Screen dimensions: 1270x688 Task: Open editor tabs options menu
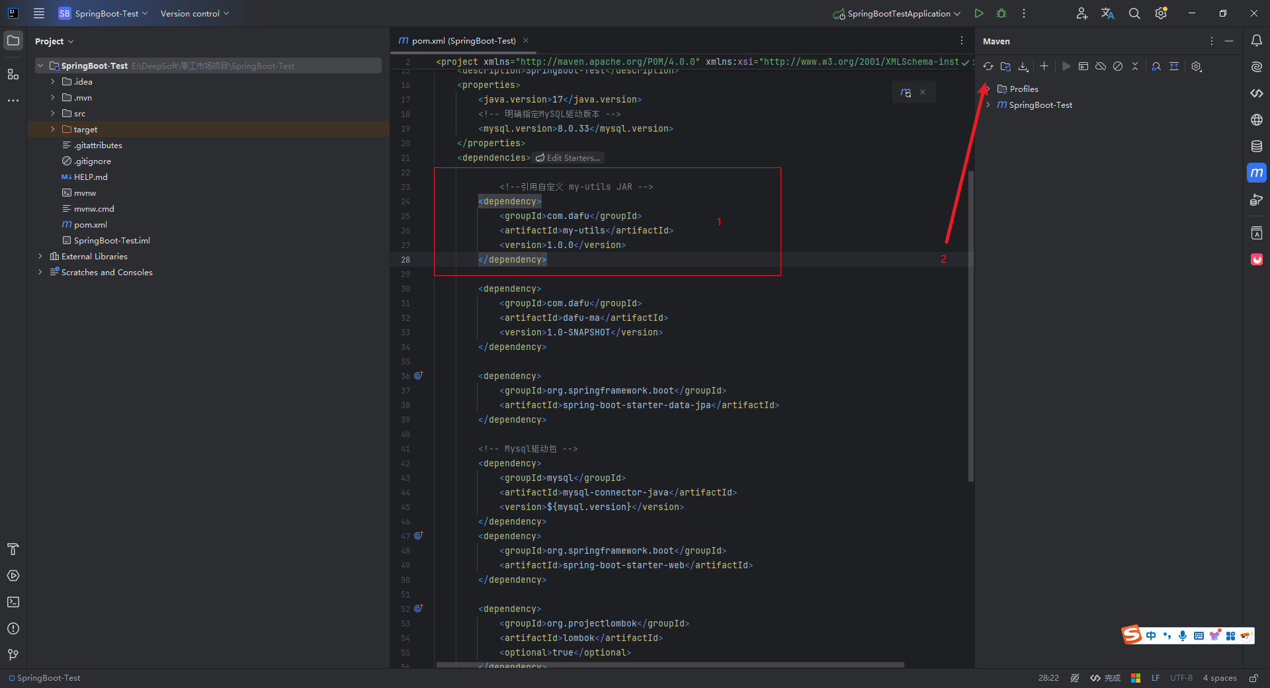click(x=962, y=40)
